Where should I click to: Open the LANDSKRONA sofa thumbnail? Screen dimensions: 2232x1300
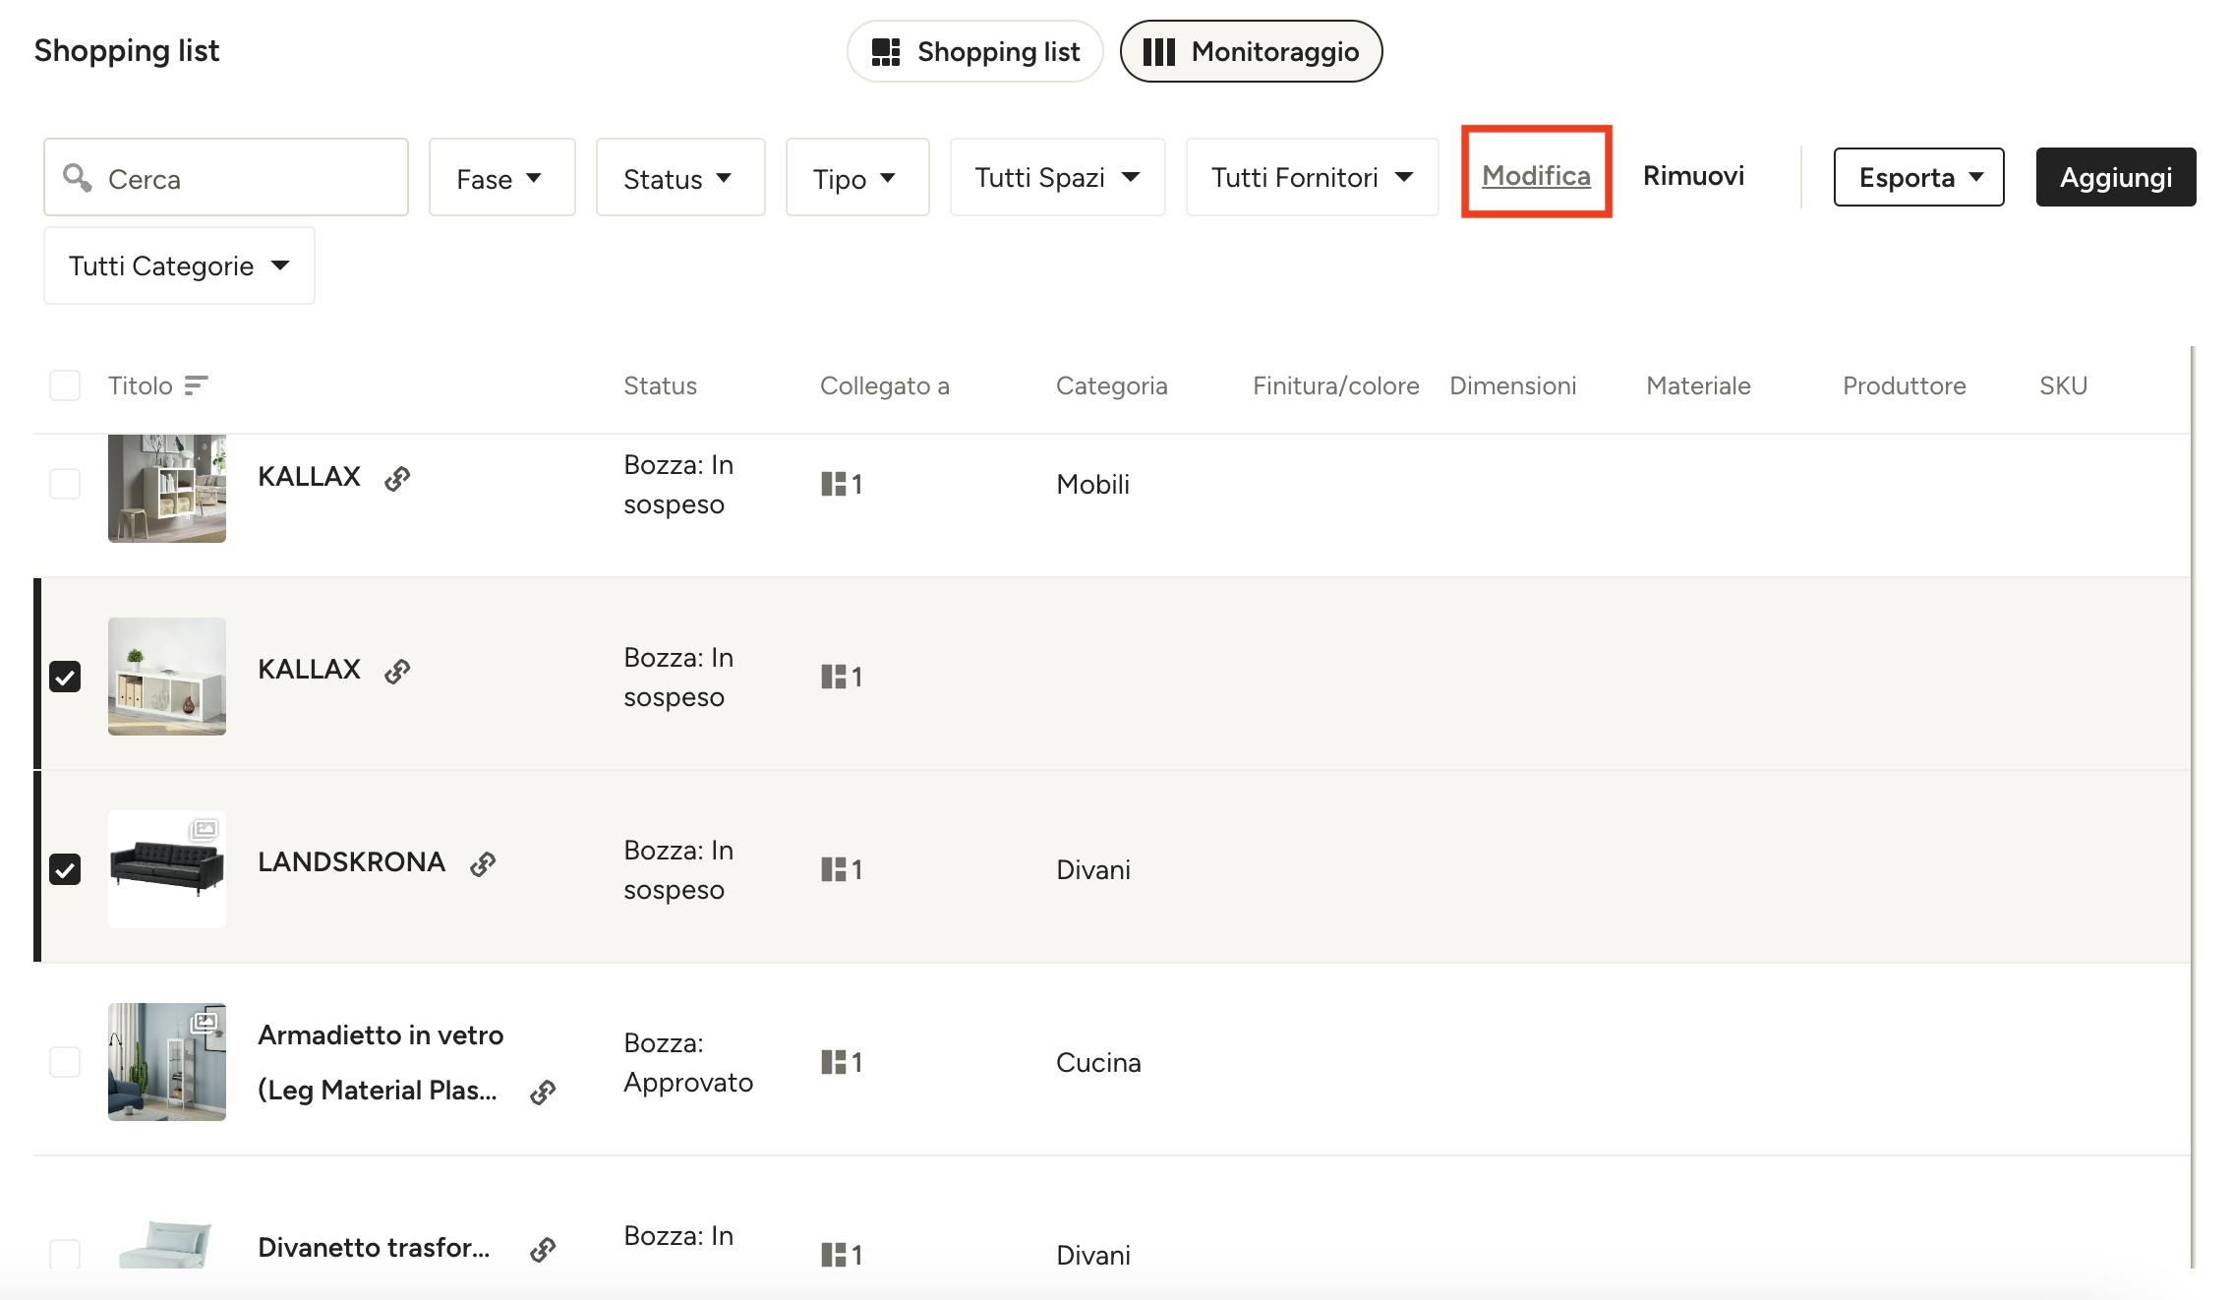[x=167, y=869]
